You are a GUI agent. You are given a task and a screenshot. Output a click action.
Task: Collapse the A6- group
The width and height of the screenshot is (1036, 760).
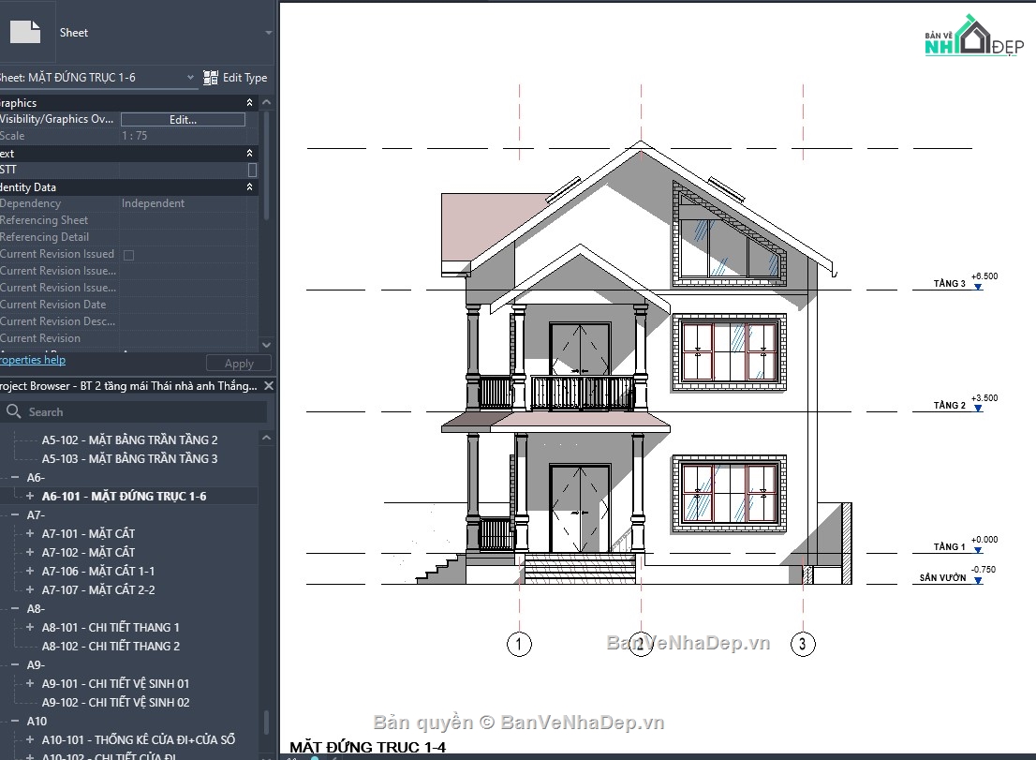(15, 477)
